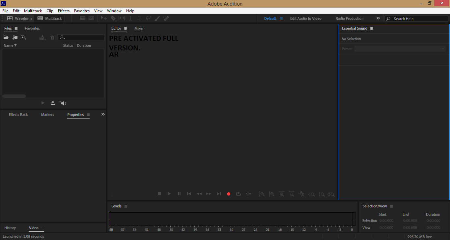This screenshot has height=240, width=450.
Task: Open the Selection/View panel menu
Action: 391,206
